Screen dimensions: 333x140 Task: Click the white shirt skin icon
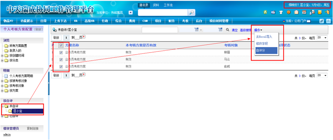pos(281,12)
